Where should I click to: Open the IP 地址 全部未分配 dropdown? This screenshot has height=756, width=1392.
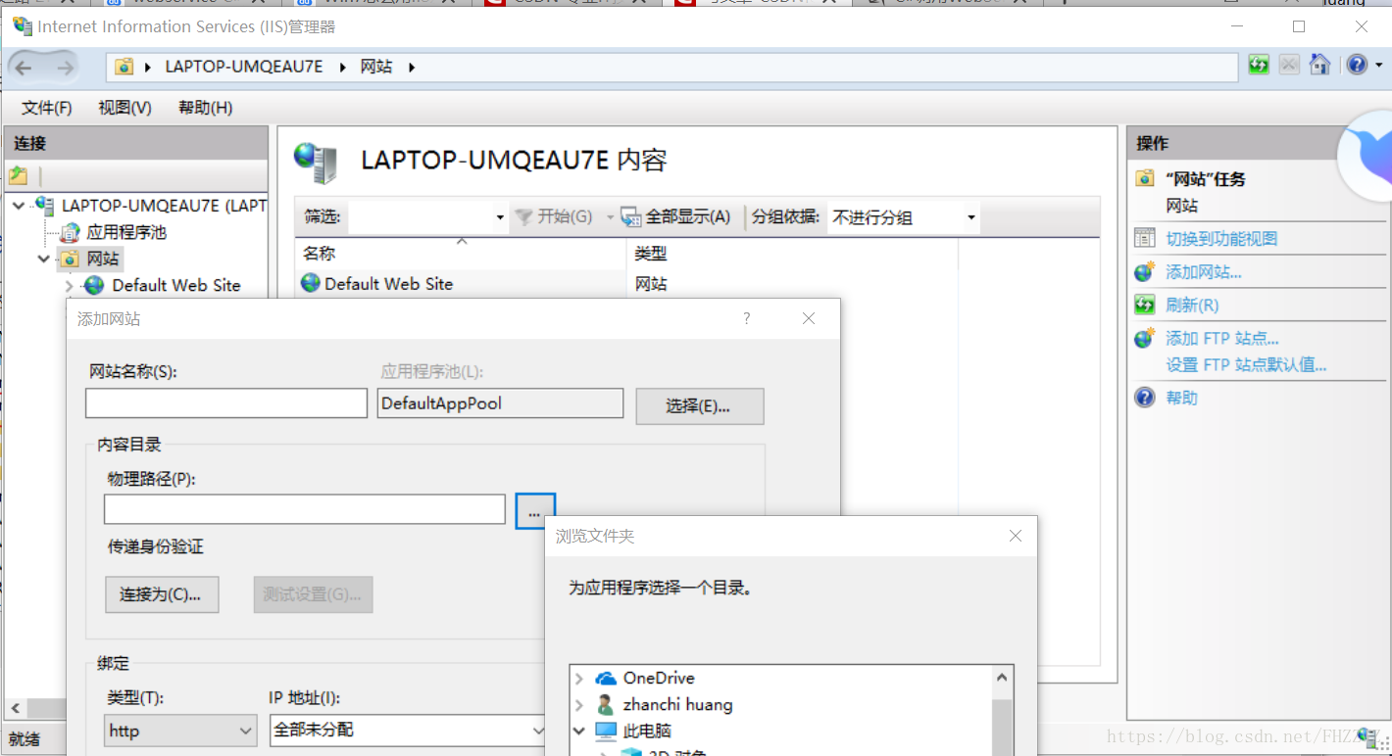[409, 731]
